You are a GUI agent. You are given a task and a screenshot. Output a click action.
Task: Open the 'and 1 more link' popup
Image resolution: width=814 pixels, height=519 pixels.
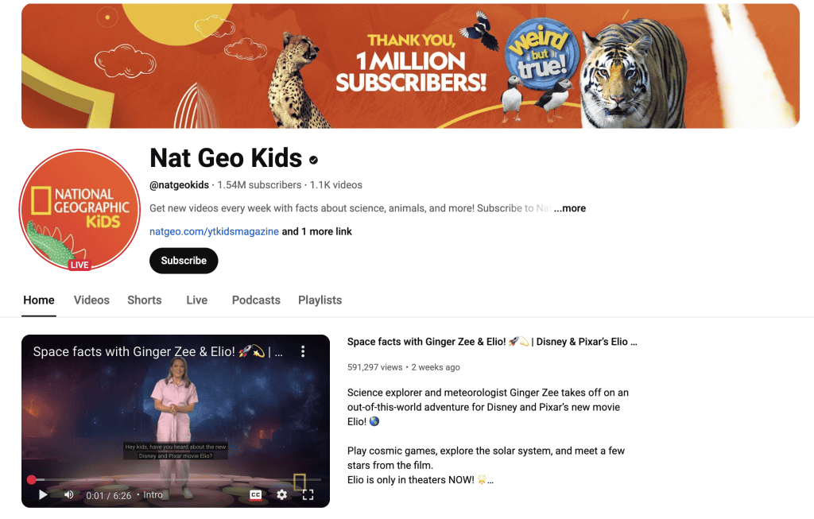[316, 231]
